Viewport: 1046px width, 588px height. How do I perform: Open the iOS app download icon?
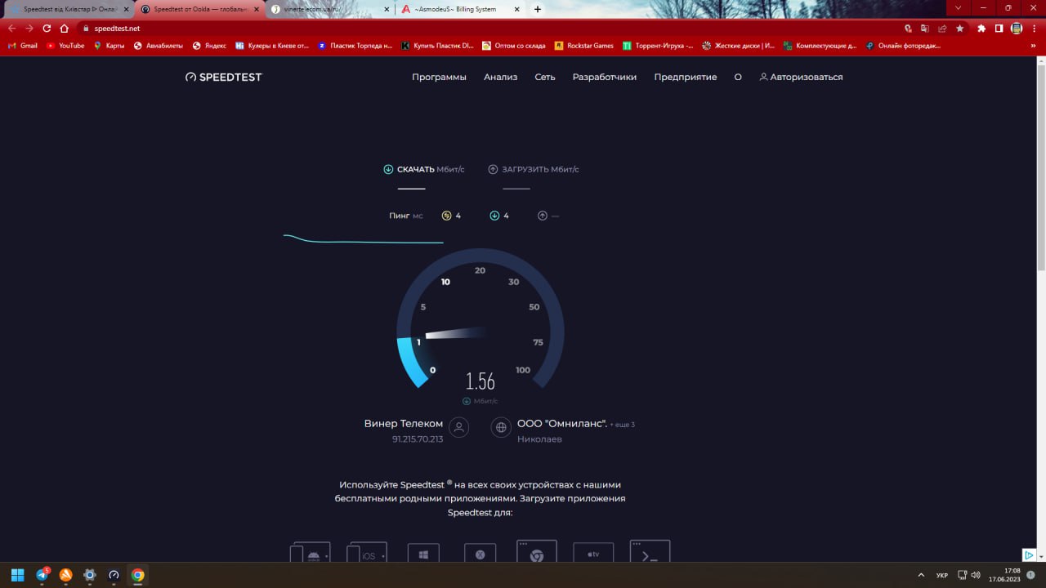[367, 552]
